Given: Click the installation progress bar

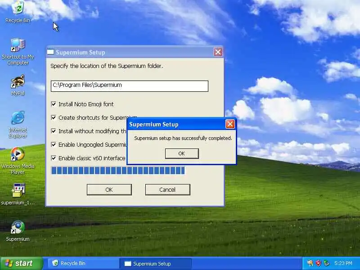Looking at the screenshot, I should 118,171.
